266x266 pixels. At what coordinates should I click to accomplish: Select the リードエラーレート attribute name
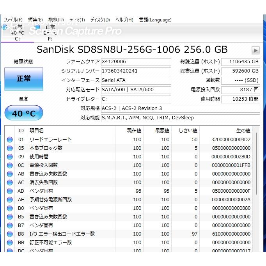click(51, 140)
